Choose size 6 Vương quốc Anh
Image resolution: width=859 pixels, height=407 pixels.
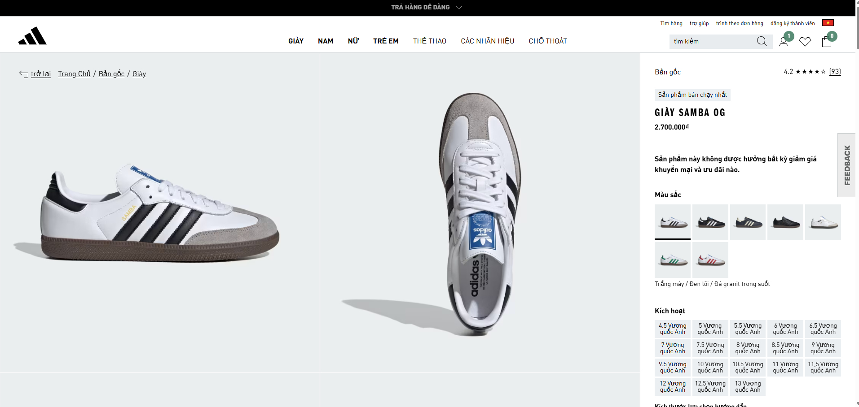[x=785, y=329]
